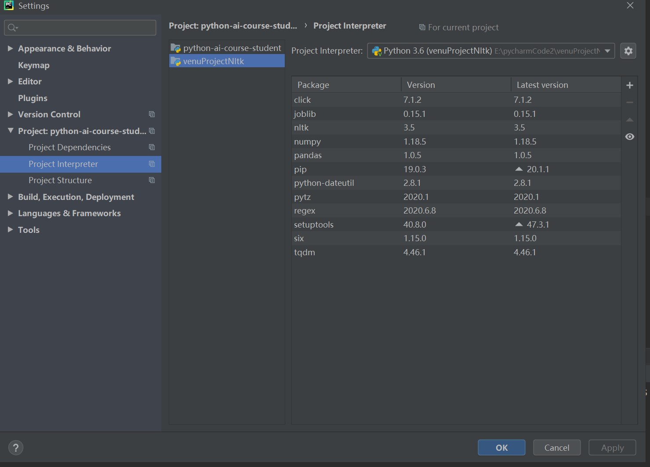Click into the settings search field
The image size is (650, 467).
pos(80,28)
